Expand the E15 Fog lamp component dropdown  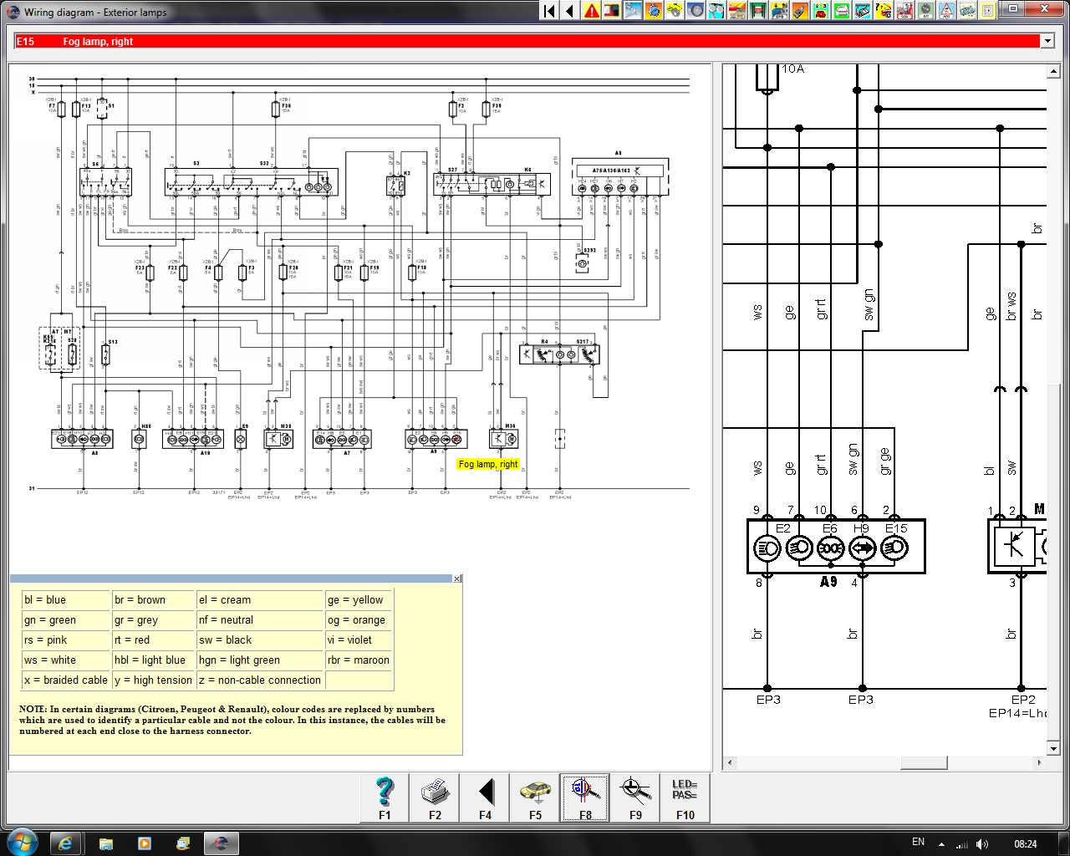pyautogui.click(x=1047, y=41)
